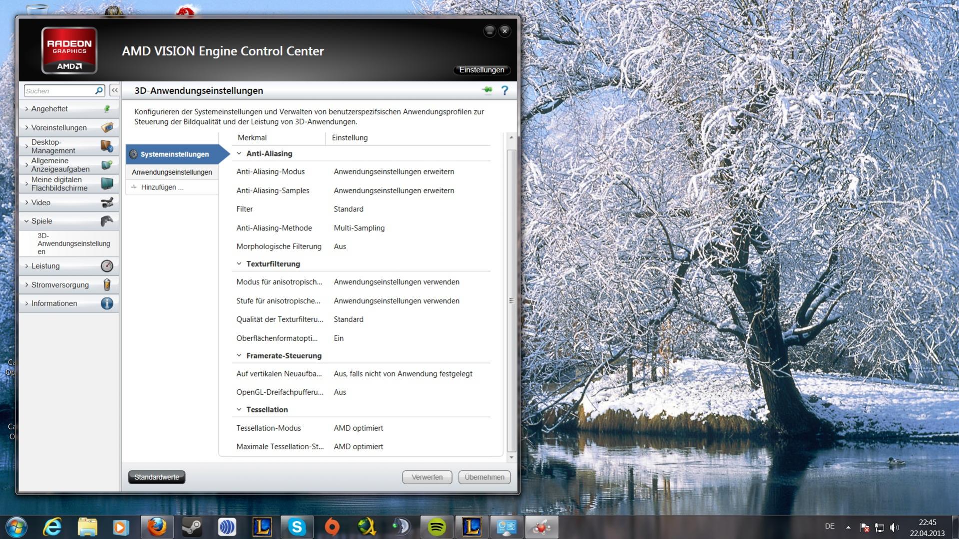Click the Desktop-Management icon in sidebar
This screenshot has height=539, width=959.
(107, 146)
